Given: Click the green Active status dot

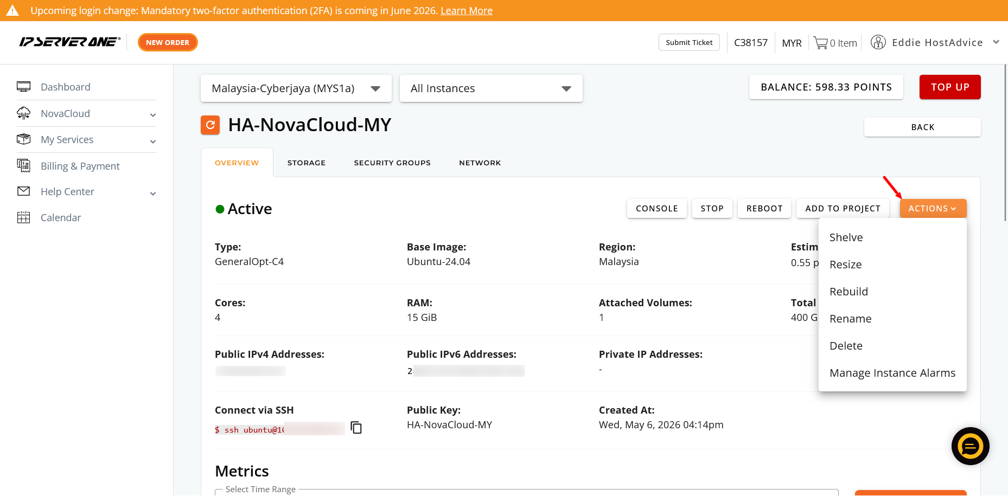Looking at the screenshot, I should [x=220, y=209].
